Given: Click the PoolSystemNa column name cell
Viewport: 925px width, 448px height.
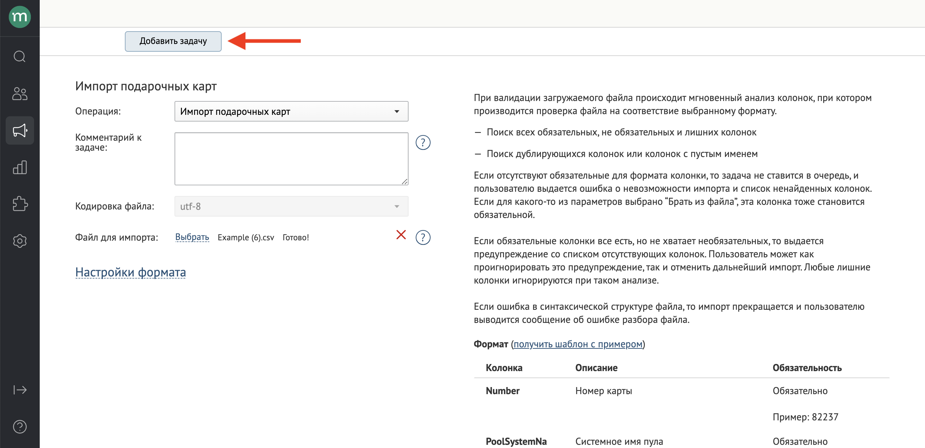Looking at the screenshot, I should point(516,441).
